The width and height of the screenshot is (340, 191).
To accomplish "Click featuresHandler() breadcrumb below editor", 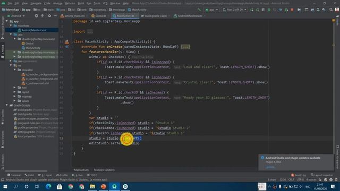I will (104, 170).
